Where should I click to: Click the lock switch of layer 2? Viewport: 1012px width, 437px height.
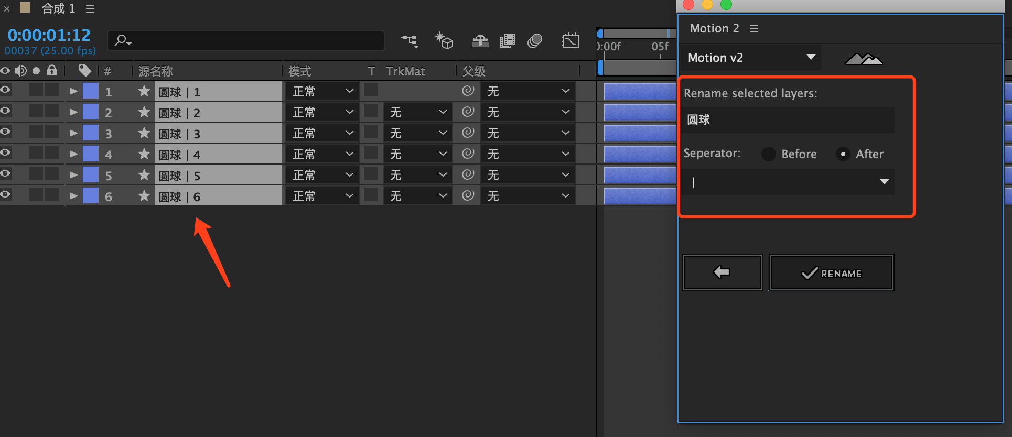click(x=52, y=111)
